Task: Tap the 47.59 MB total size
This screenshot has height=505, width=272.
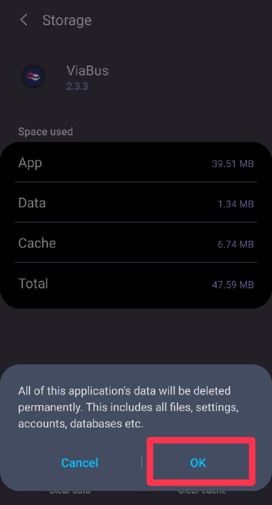Action: (233, 285)
